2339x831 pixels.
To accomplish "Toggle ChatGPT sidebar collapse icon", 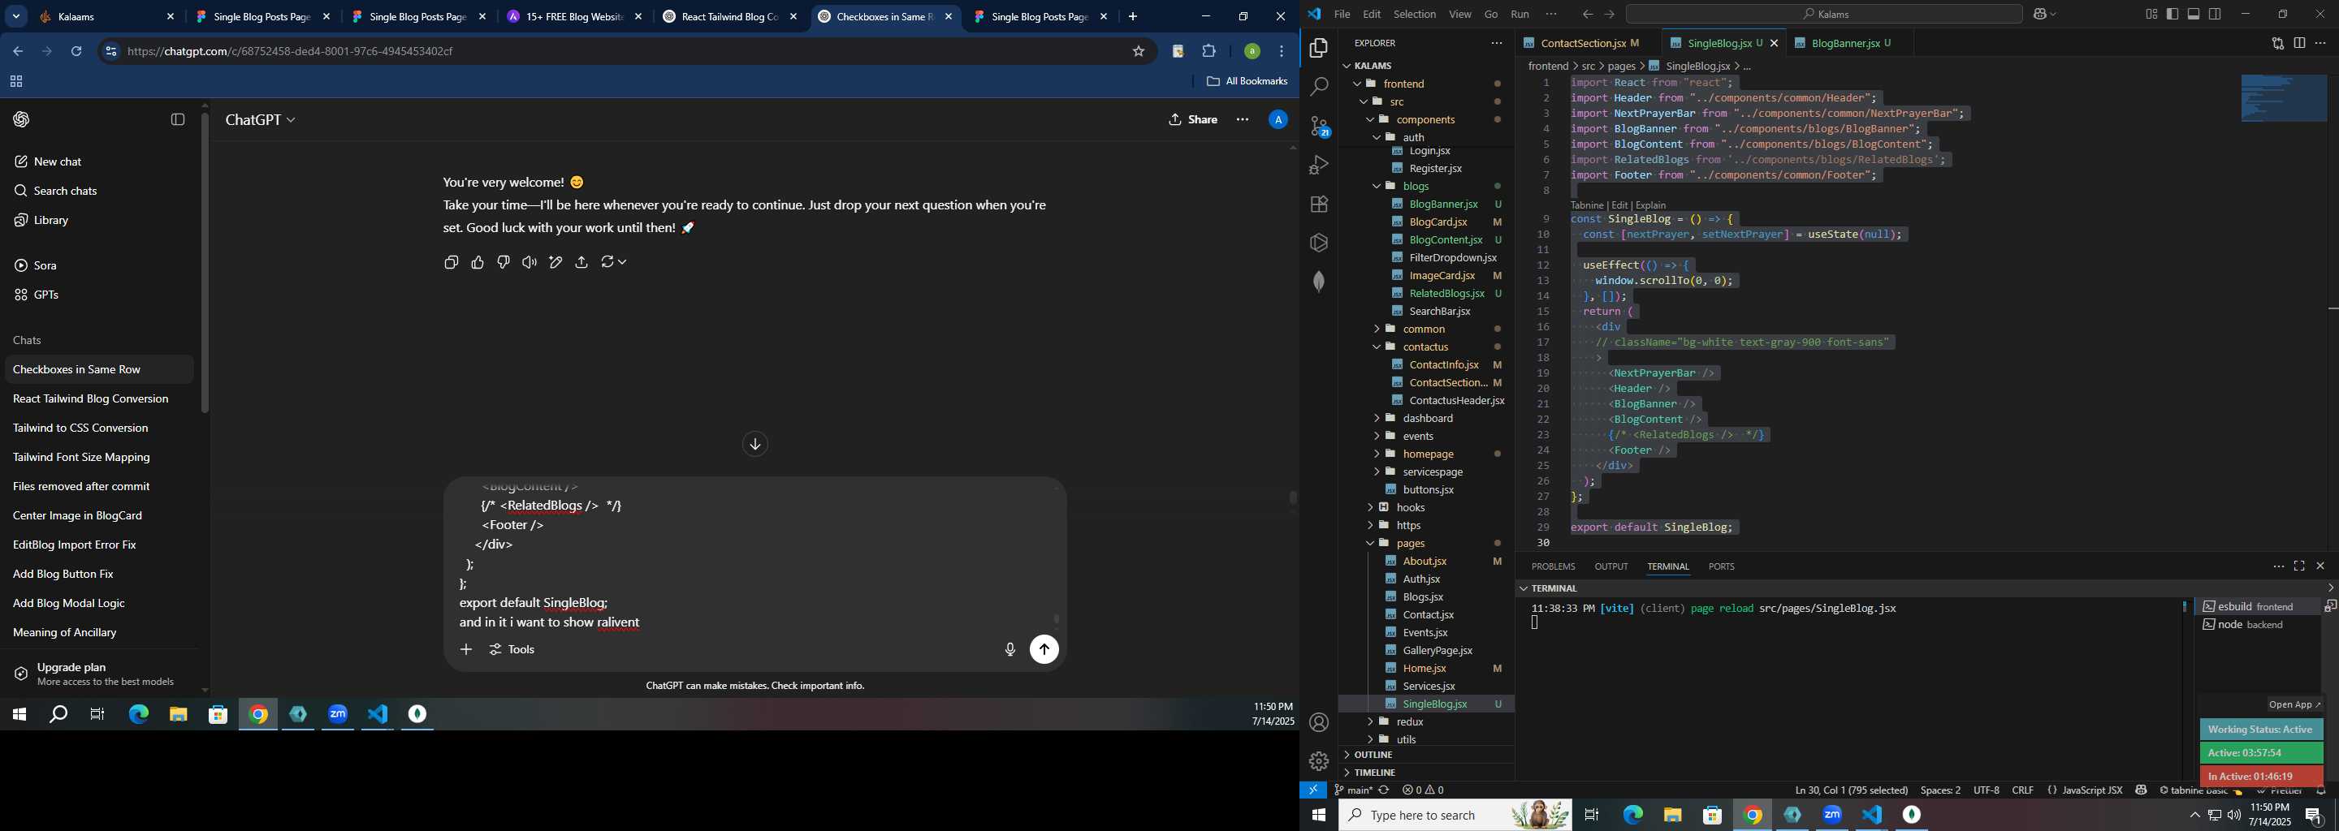I will tap(178, 120).
